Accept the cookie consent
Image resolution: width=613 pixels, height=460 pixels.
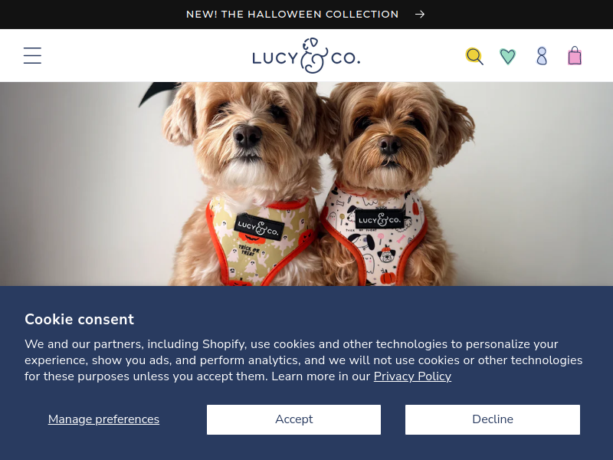[293, 419]
